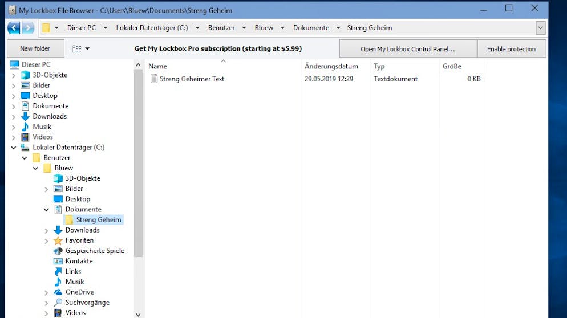
Task: Open dropdown arrow after Lokaler Datenträger (C:) breadcrumb
Action: tap(197, 28)
